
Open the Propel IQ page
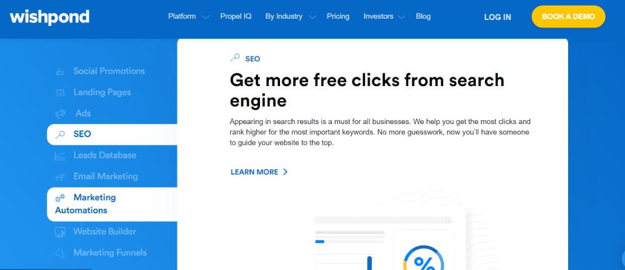point(236,16)
